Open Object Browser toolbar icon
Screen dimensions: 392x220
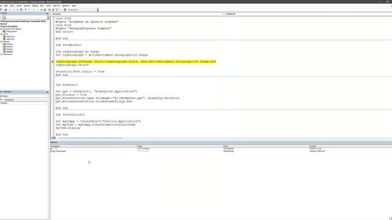[x=57, y=10]
